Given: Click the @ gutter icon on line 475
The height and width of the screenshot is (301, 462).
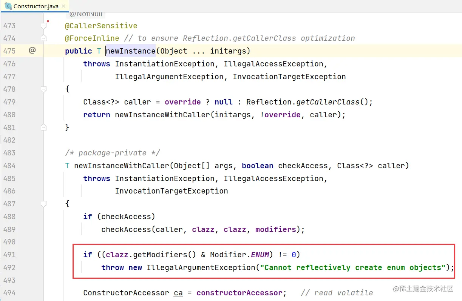Looking at the screenshot, I should click(x=32, y=50).
